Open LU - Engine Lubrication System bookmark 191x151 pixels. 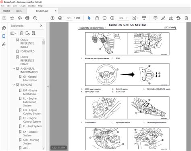[x=30, y=102]
